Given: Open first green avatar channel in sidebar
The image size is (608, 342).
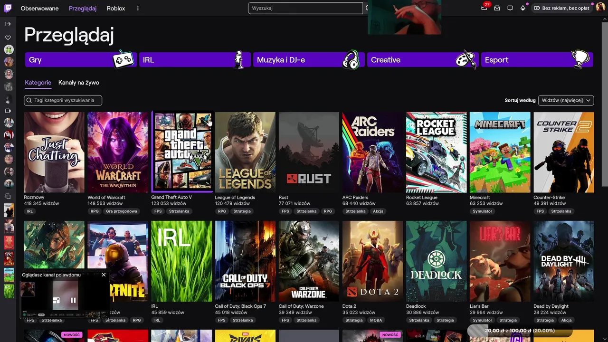Looking at the screenshot, I should (x=9, y=49).
